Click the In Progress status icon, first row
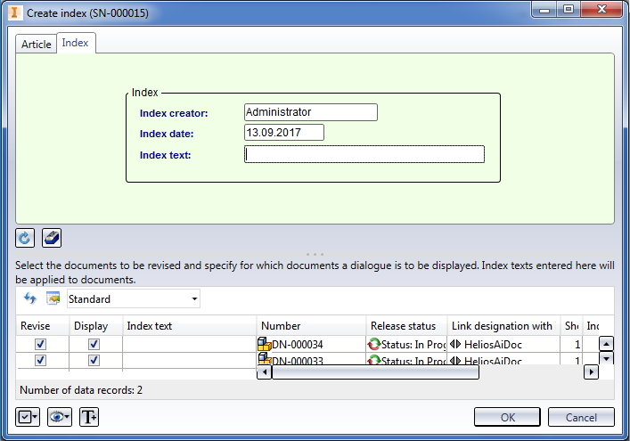This screenshot has height=441, width=630. click(x=373, y=344)
